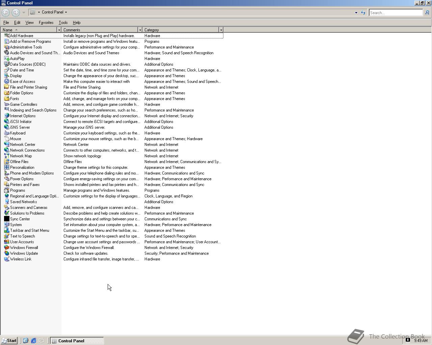
Task: Sort by the Name column header
Action: (29, 30)
